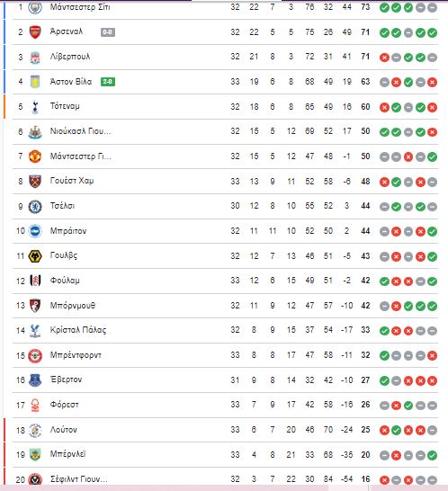Open the Μάντσεστερ Σίτι team link
The image size is (448, 491).
(x=80, y=7)
